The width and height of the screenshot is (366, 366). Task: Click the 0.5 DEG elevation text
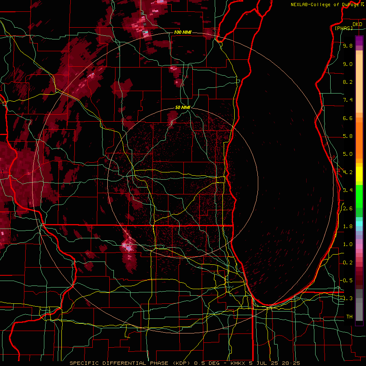(207, 363)
